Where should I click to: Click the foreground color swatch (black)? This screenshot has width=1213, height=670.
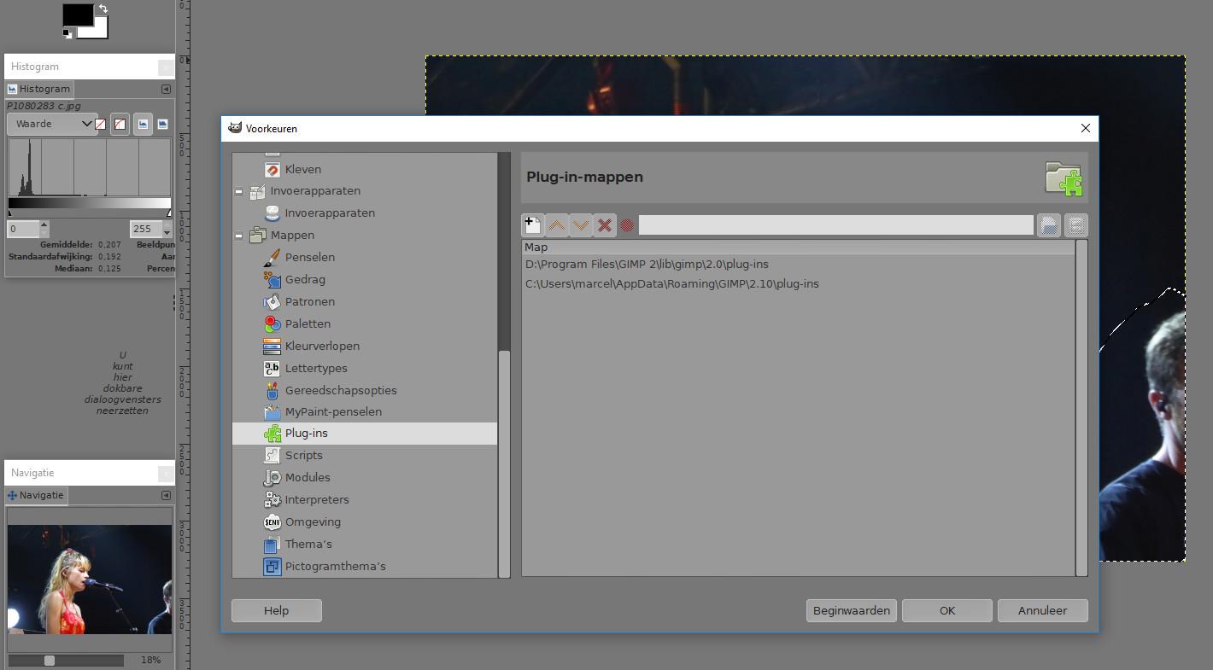click(x=77, y=15)
